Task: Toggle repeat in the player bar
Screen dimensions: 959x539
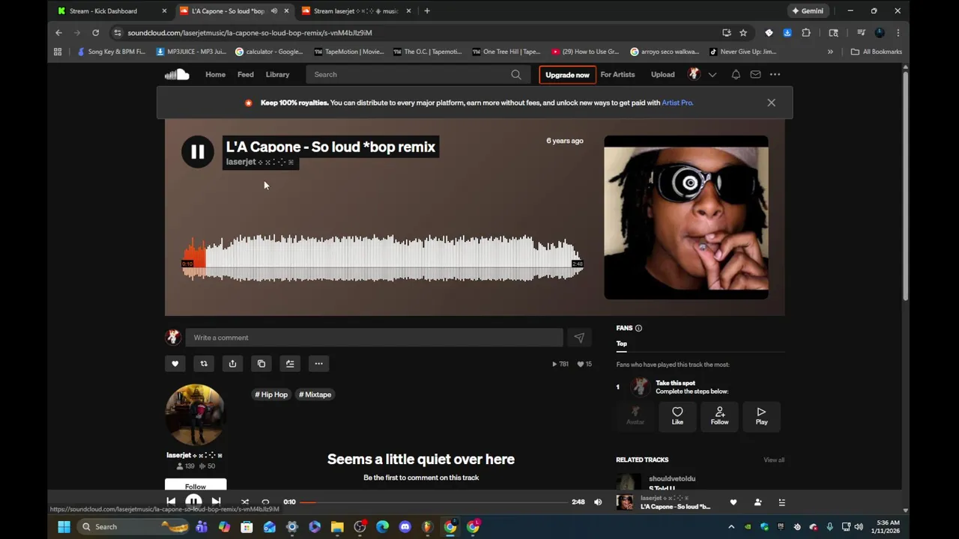Action: coord(265,502)
